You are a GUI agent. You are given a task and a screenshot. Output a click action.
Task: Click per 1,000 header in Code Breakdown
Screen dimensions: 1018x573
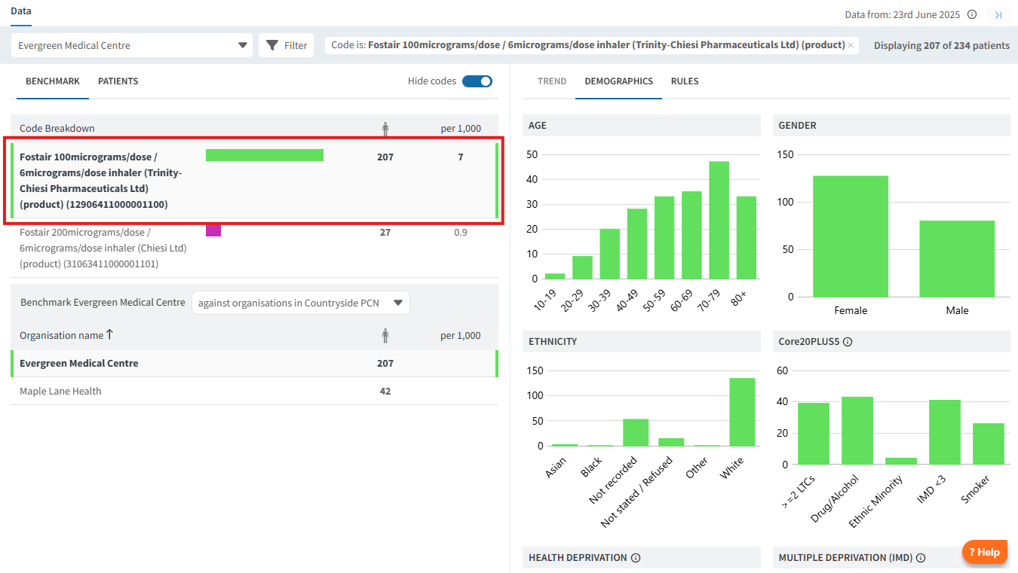461,128
